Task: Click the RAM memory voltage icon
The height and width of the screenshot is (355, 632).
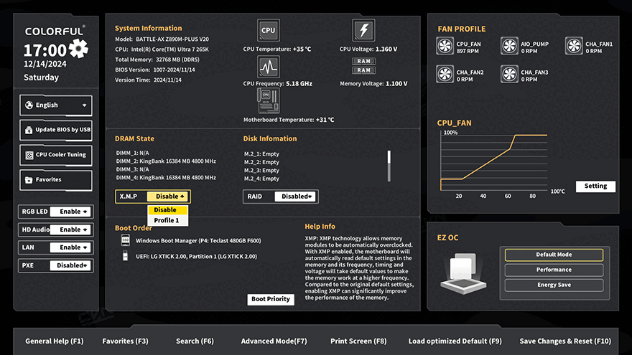Action: [363, 65]
